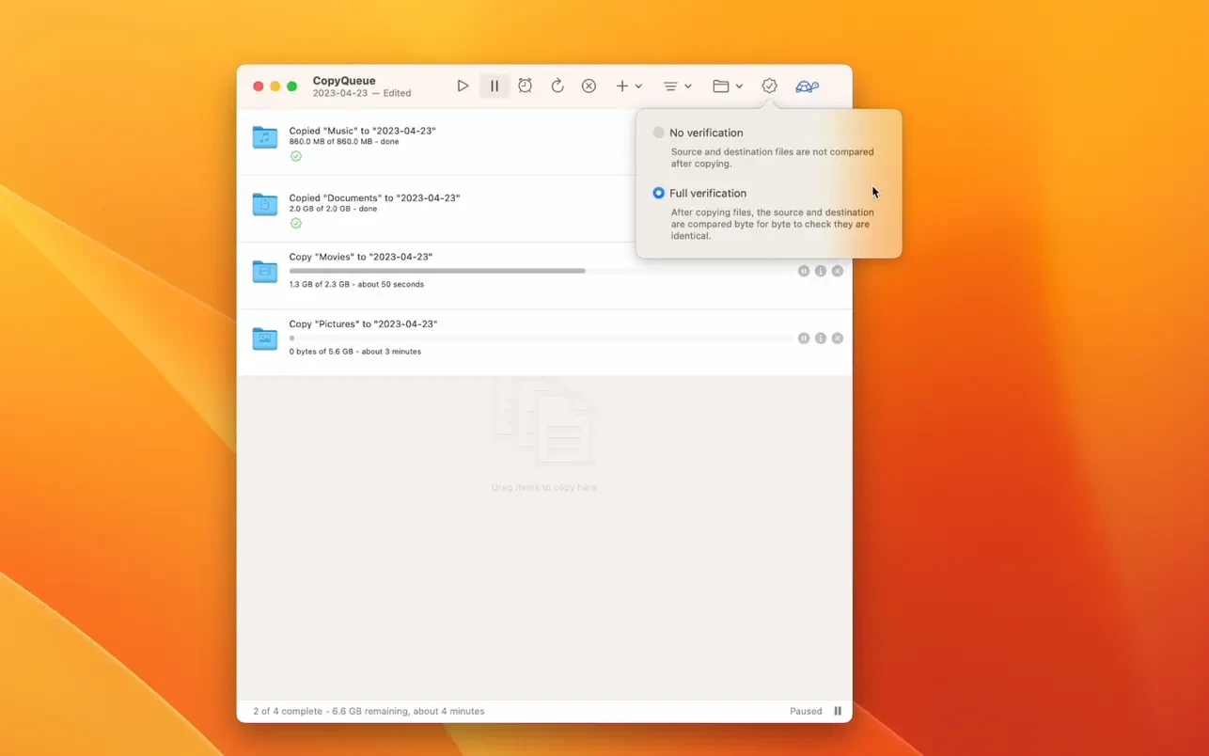Screen dimensions: 1209x756
Task: Click the toolbar circled X cancel icon
Action: [x=589, y=86]
